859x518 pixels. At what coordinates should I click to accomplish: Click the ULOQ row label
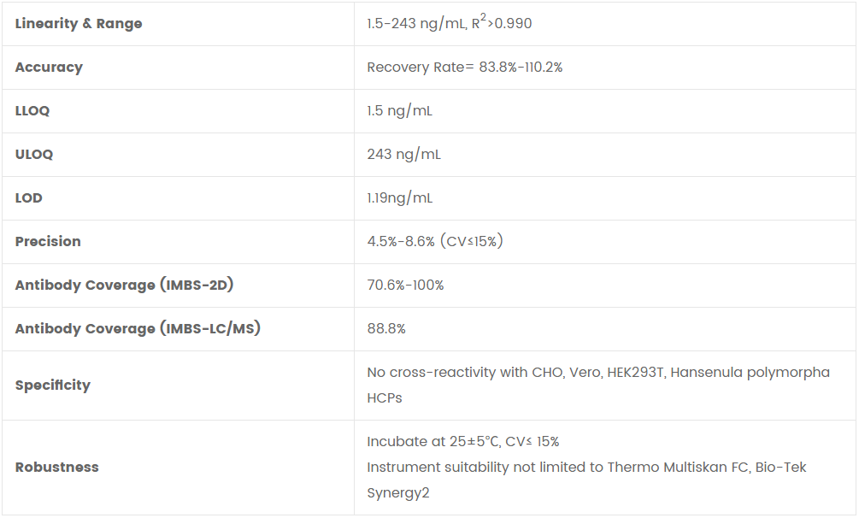[34, 155]
